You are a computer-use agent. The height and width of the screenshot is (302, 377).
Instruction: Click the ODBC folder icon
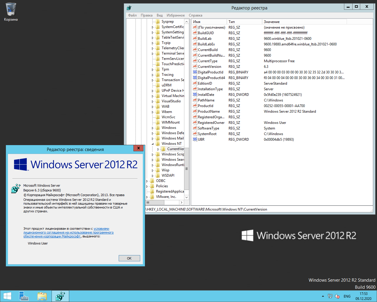[x=152, y=181]
